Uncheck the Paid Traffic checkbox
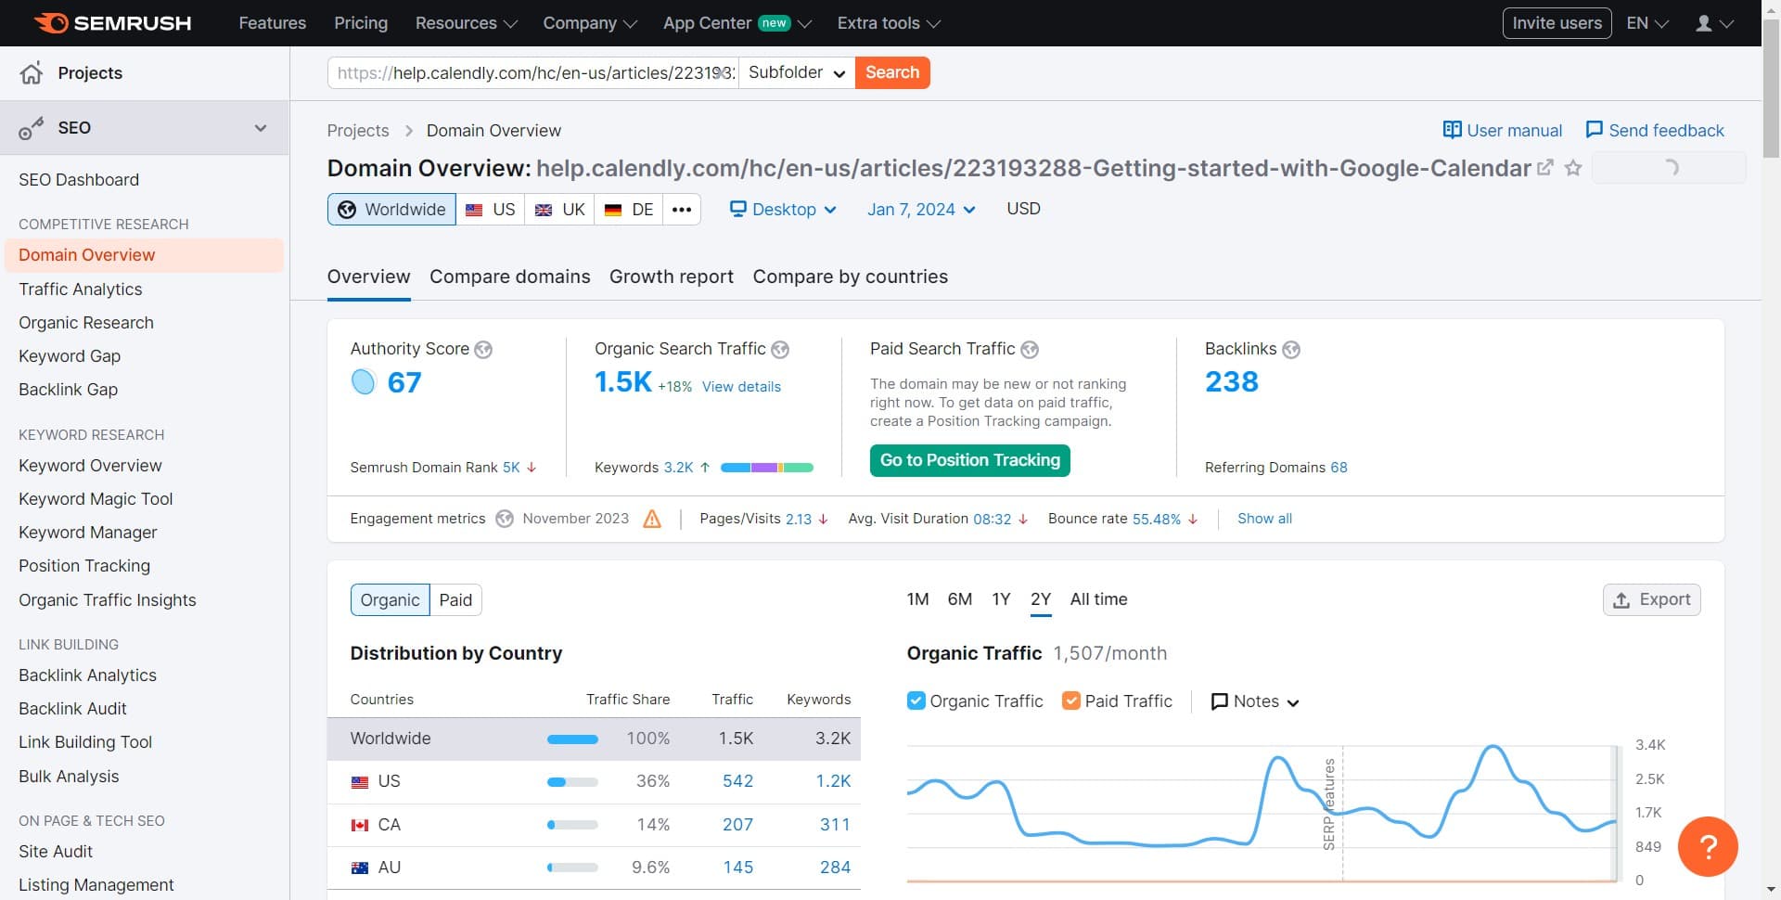 point(1073,701)
